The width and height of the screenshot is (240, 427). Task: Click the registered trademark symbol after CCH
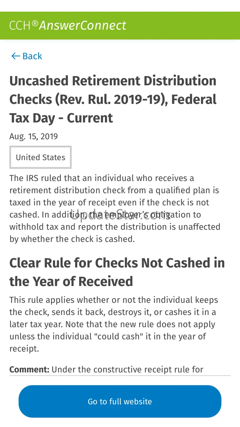click(35, 23)
